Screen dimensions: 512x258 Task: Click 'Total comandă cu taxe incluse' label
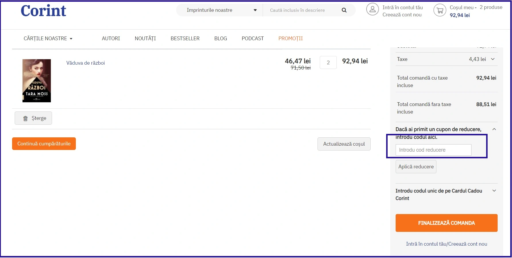pyautogui.click(x=422, y=82)
